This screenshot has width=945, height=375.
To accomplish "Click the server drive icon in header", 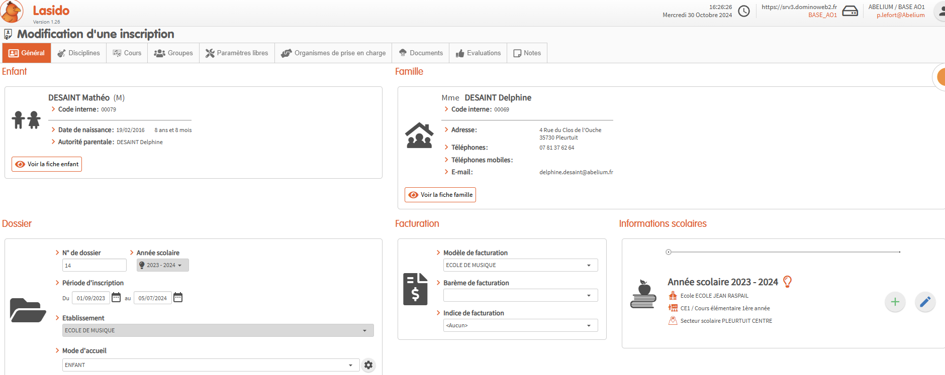I will 850,11.
